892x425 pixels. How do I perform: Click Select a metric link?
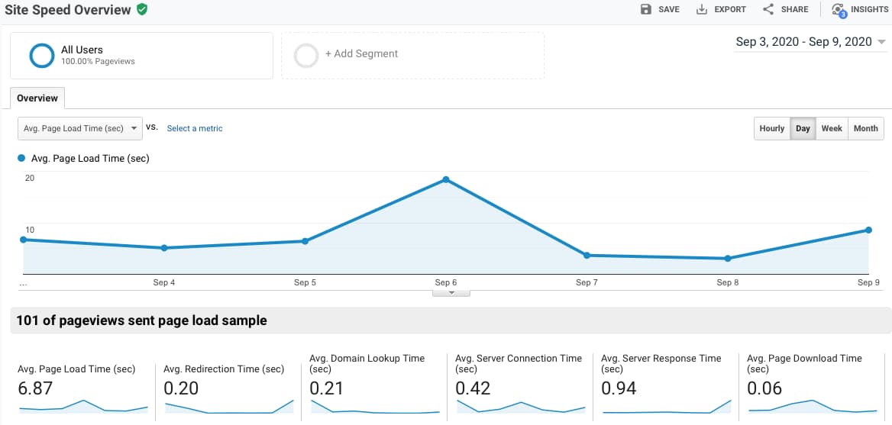195,128
